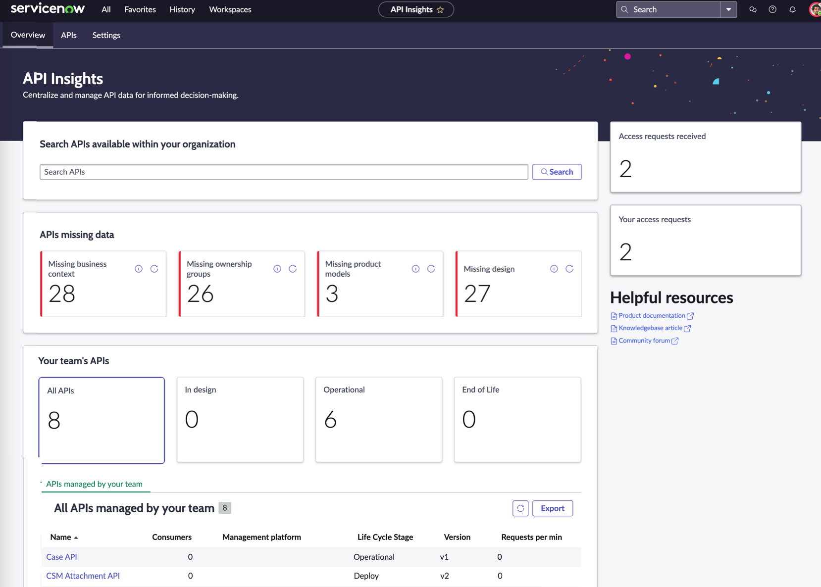Open the Workspaces menu
The height and width of the screenshot is (587, 821).
click(230, 9)
